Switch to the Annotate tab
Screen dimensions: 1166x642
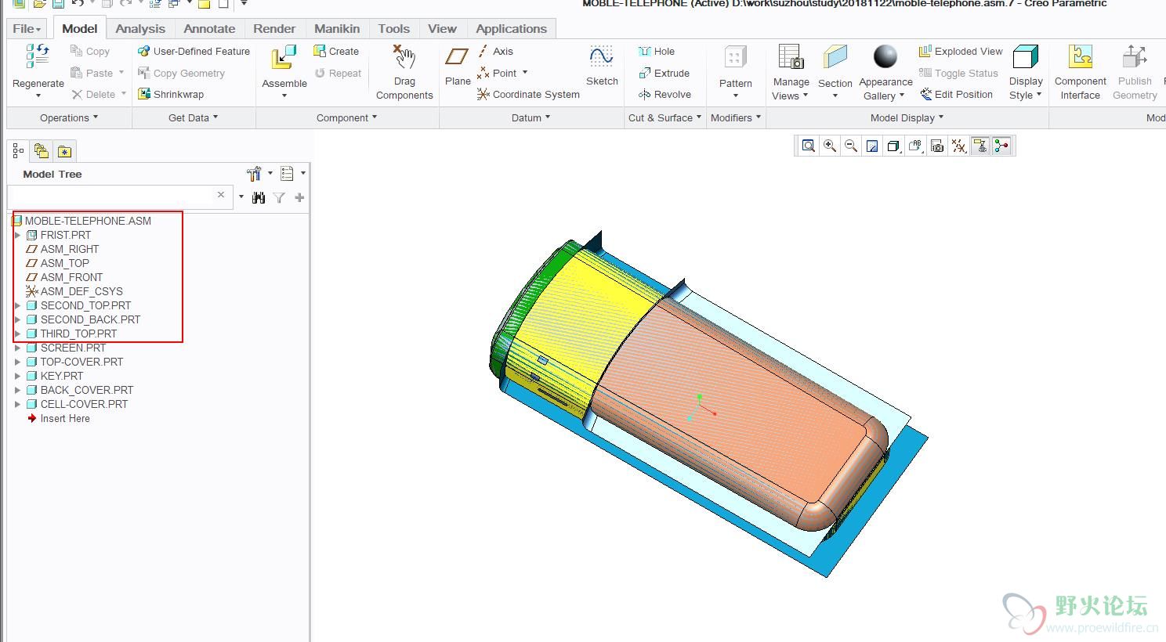point(209,28)
